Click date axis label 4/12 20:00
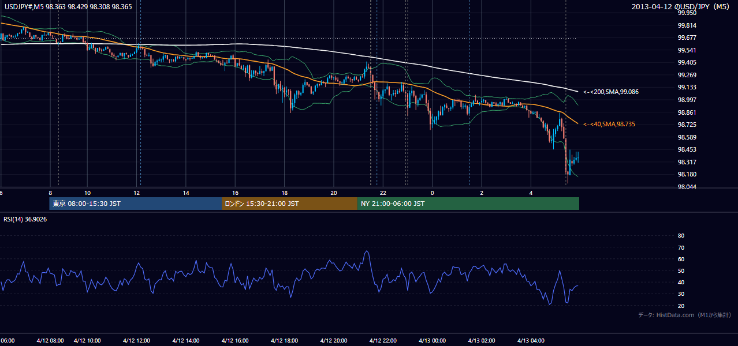The width and height of the screenshot is (738, 346). click(333, 340)
